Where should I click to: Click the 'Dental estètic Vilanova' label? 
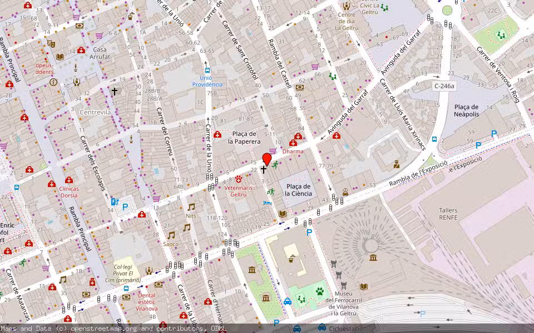click(x=146, y=302)
